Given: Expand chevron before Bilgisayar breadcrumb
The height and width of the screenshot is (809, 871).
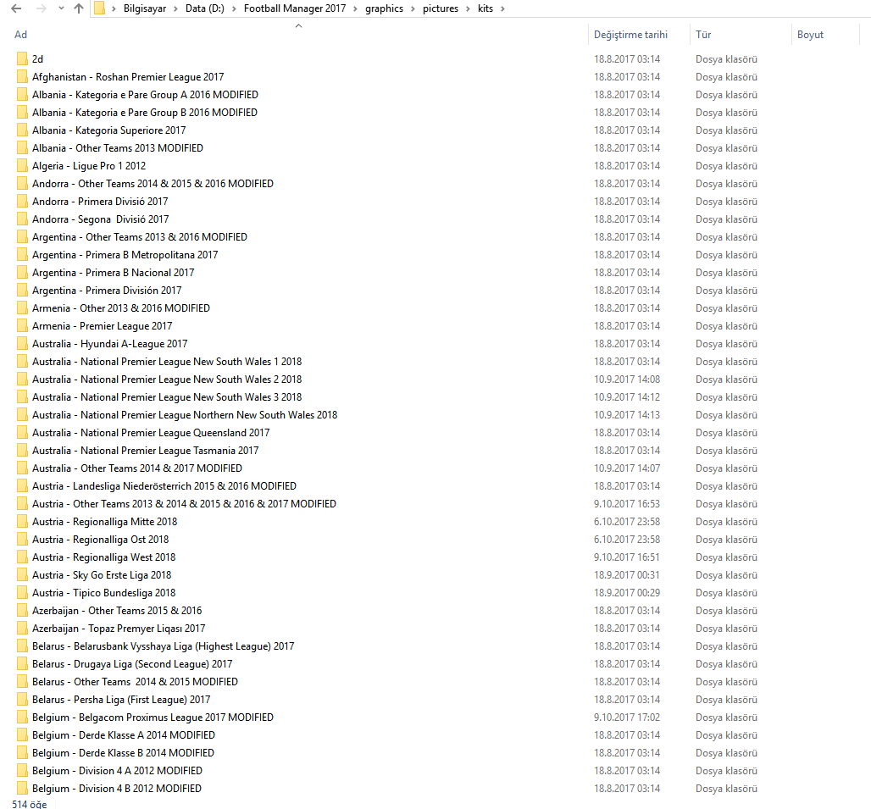Looking at the screenshot, I should coord(114,8).
